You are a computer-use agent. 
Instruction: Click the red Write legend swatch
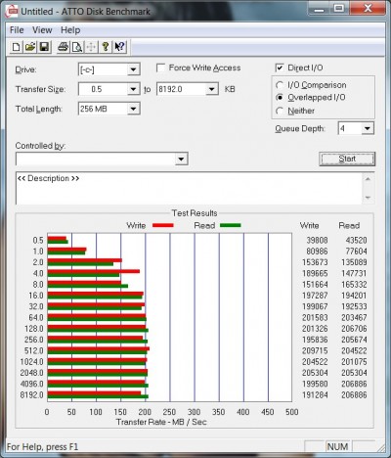(x=163, y=225)
